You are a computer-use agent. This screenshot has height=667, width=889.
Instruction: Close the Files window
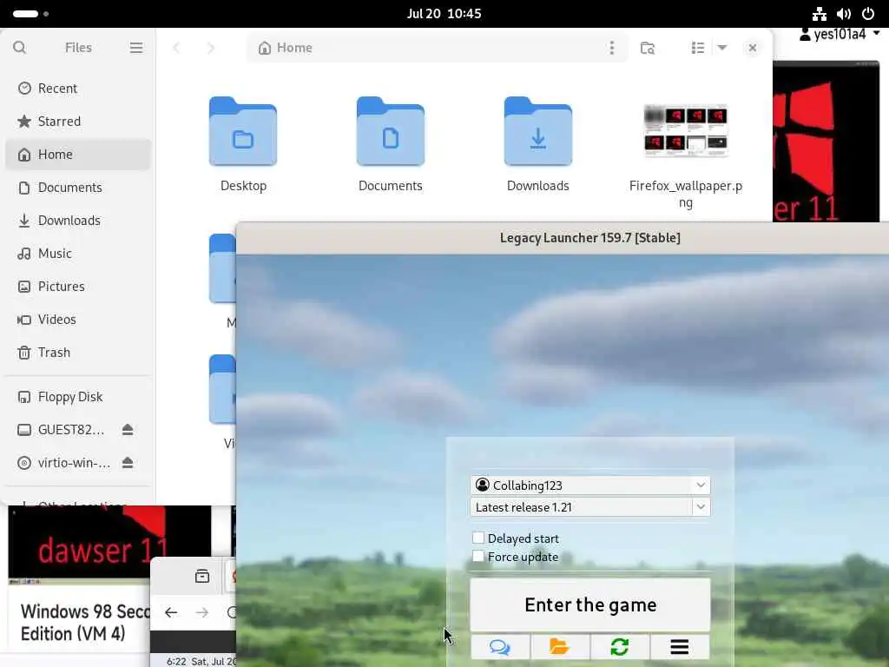pos(753,48)
